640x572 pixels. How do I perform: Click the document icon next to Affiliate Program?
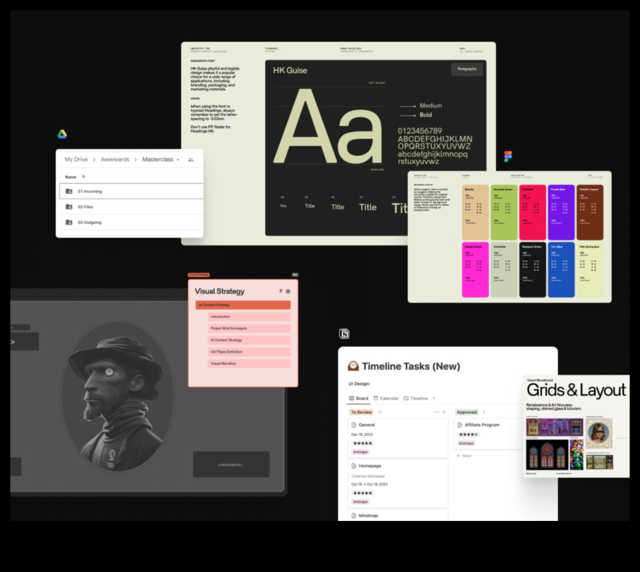tap(459, 424)
